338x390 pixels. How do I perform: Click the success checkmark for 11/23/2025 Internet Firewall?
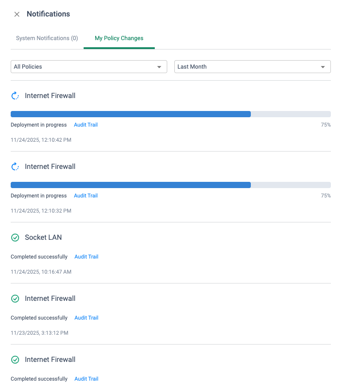tap(15, 299)
